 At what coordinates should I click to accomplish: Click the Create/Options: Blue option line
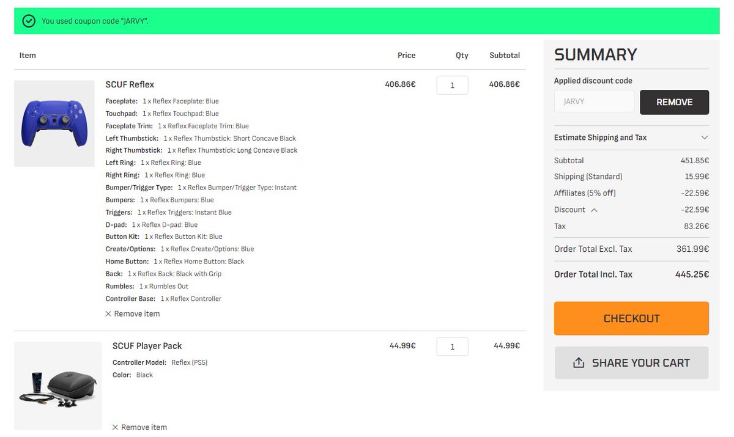point(179,249)
